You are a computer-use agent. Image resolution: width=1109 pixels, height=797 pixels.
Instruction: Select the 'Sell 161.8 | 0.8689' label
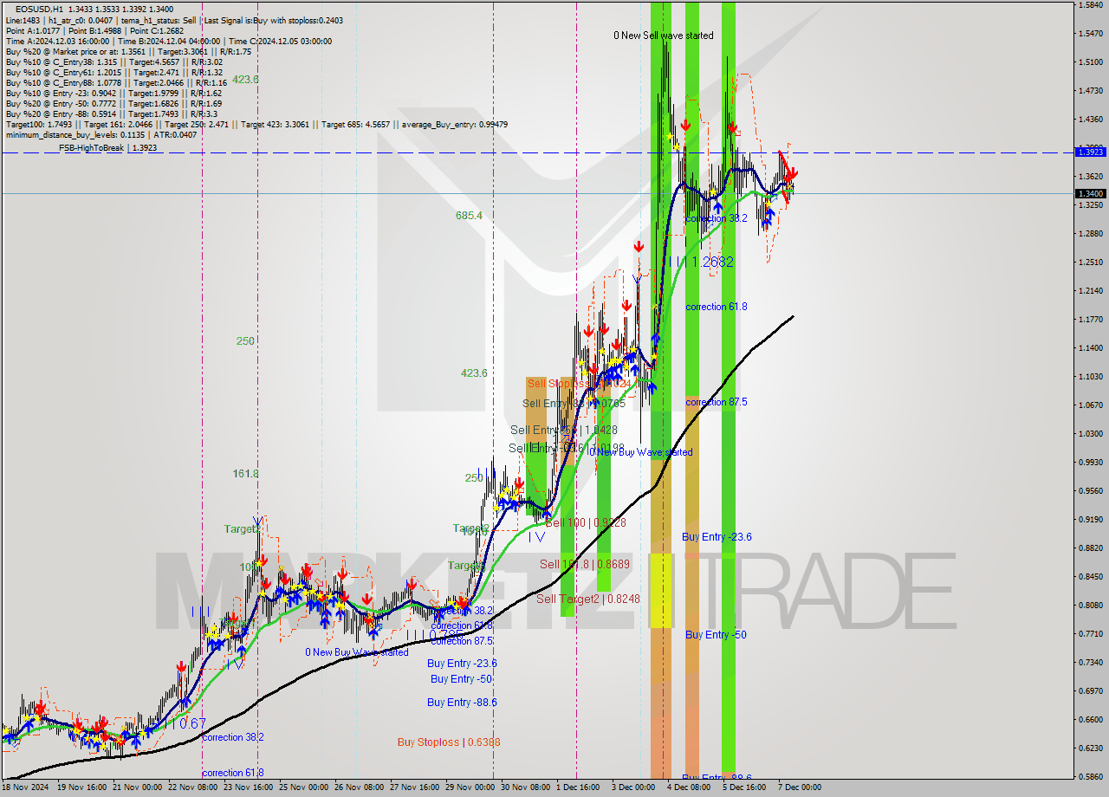[x=585, y=564]
